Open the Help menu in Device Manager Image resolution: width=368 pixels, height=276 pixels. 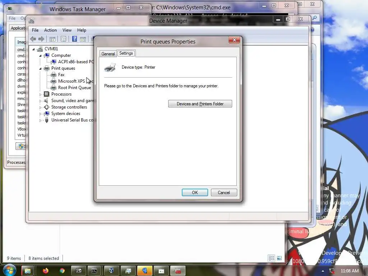point(82,30)
